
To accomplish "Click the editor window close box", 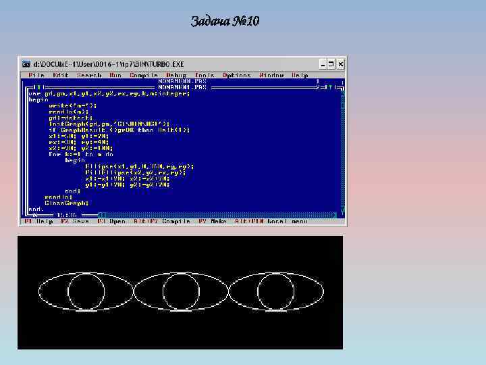I will 39,87.
